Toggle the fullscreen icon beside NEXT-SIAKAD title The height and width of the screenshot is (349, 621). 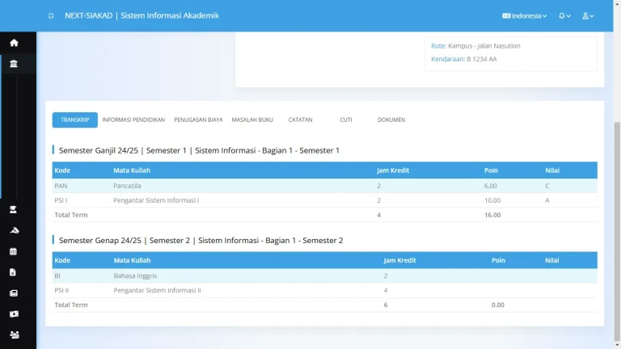(51, 16)
